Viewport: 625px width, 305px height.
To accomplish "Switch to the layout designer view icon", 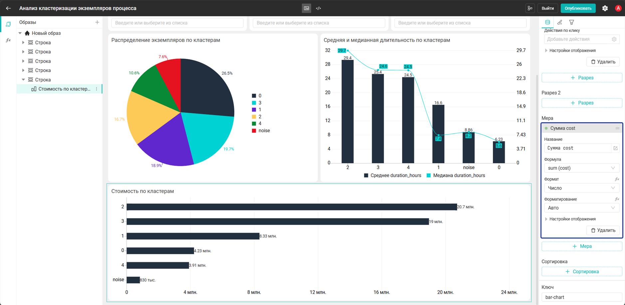I will point(307,8).
